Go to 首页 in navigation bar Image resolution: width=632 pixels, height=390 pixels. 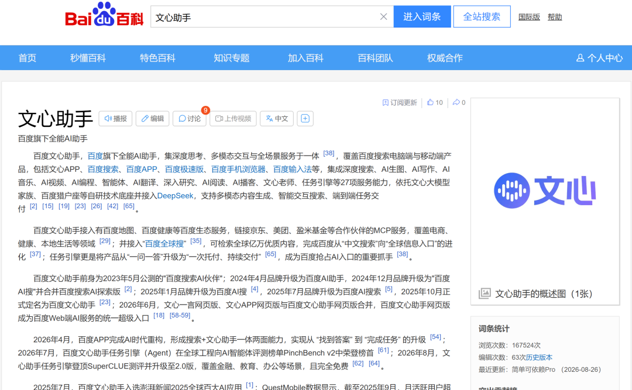tap(28, 58)
